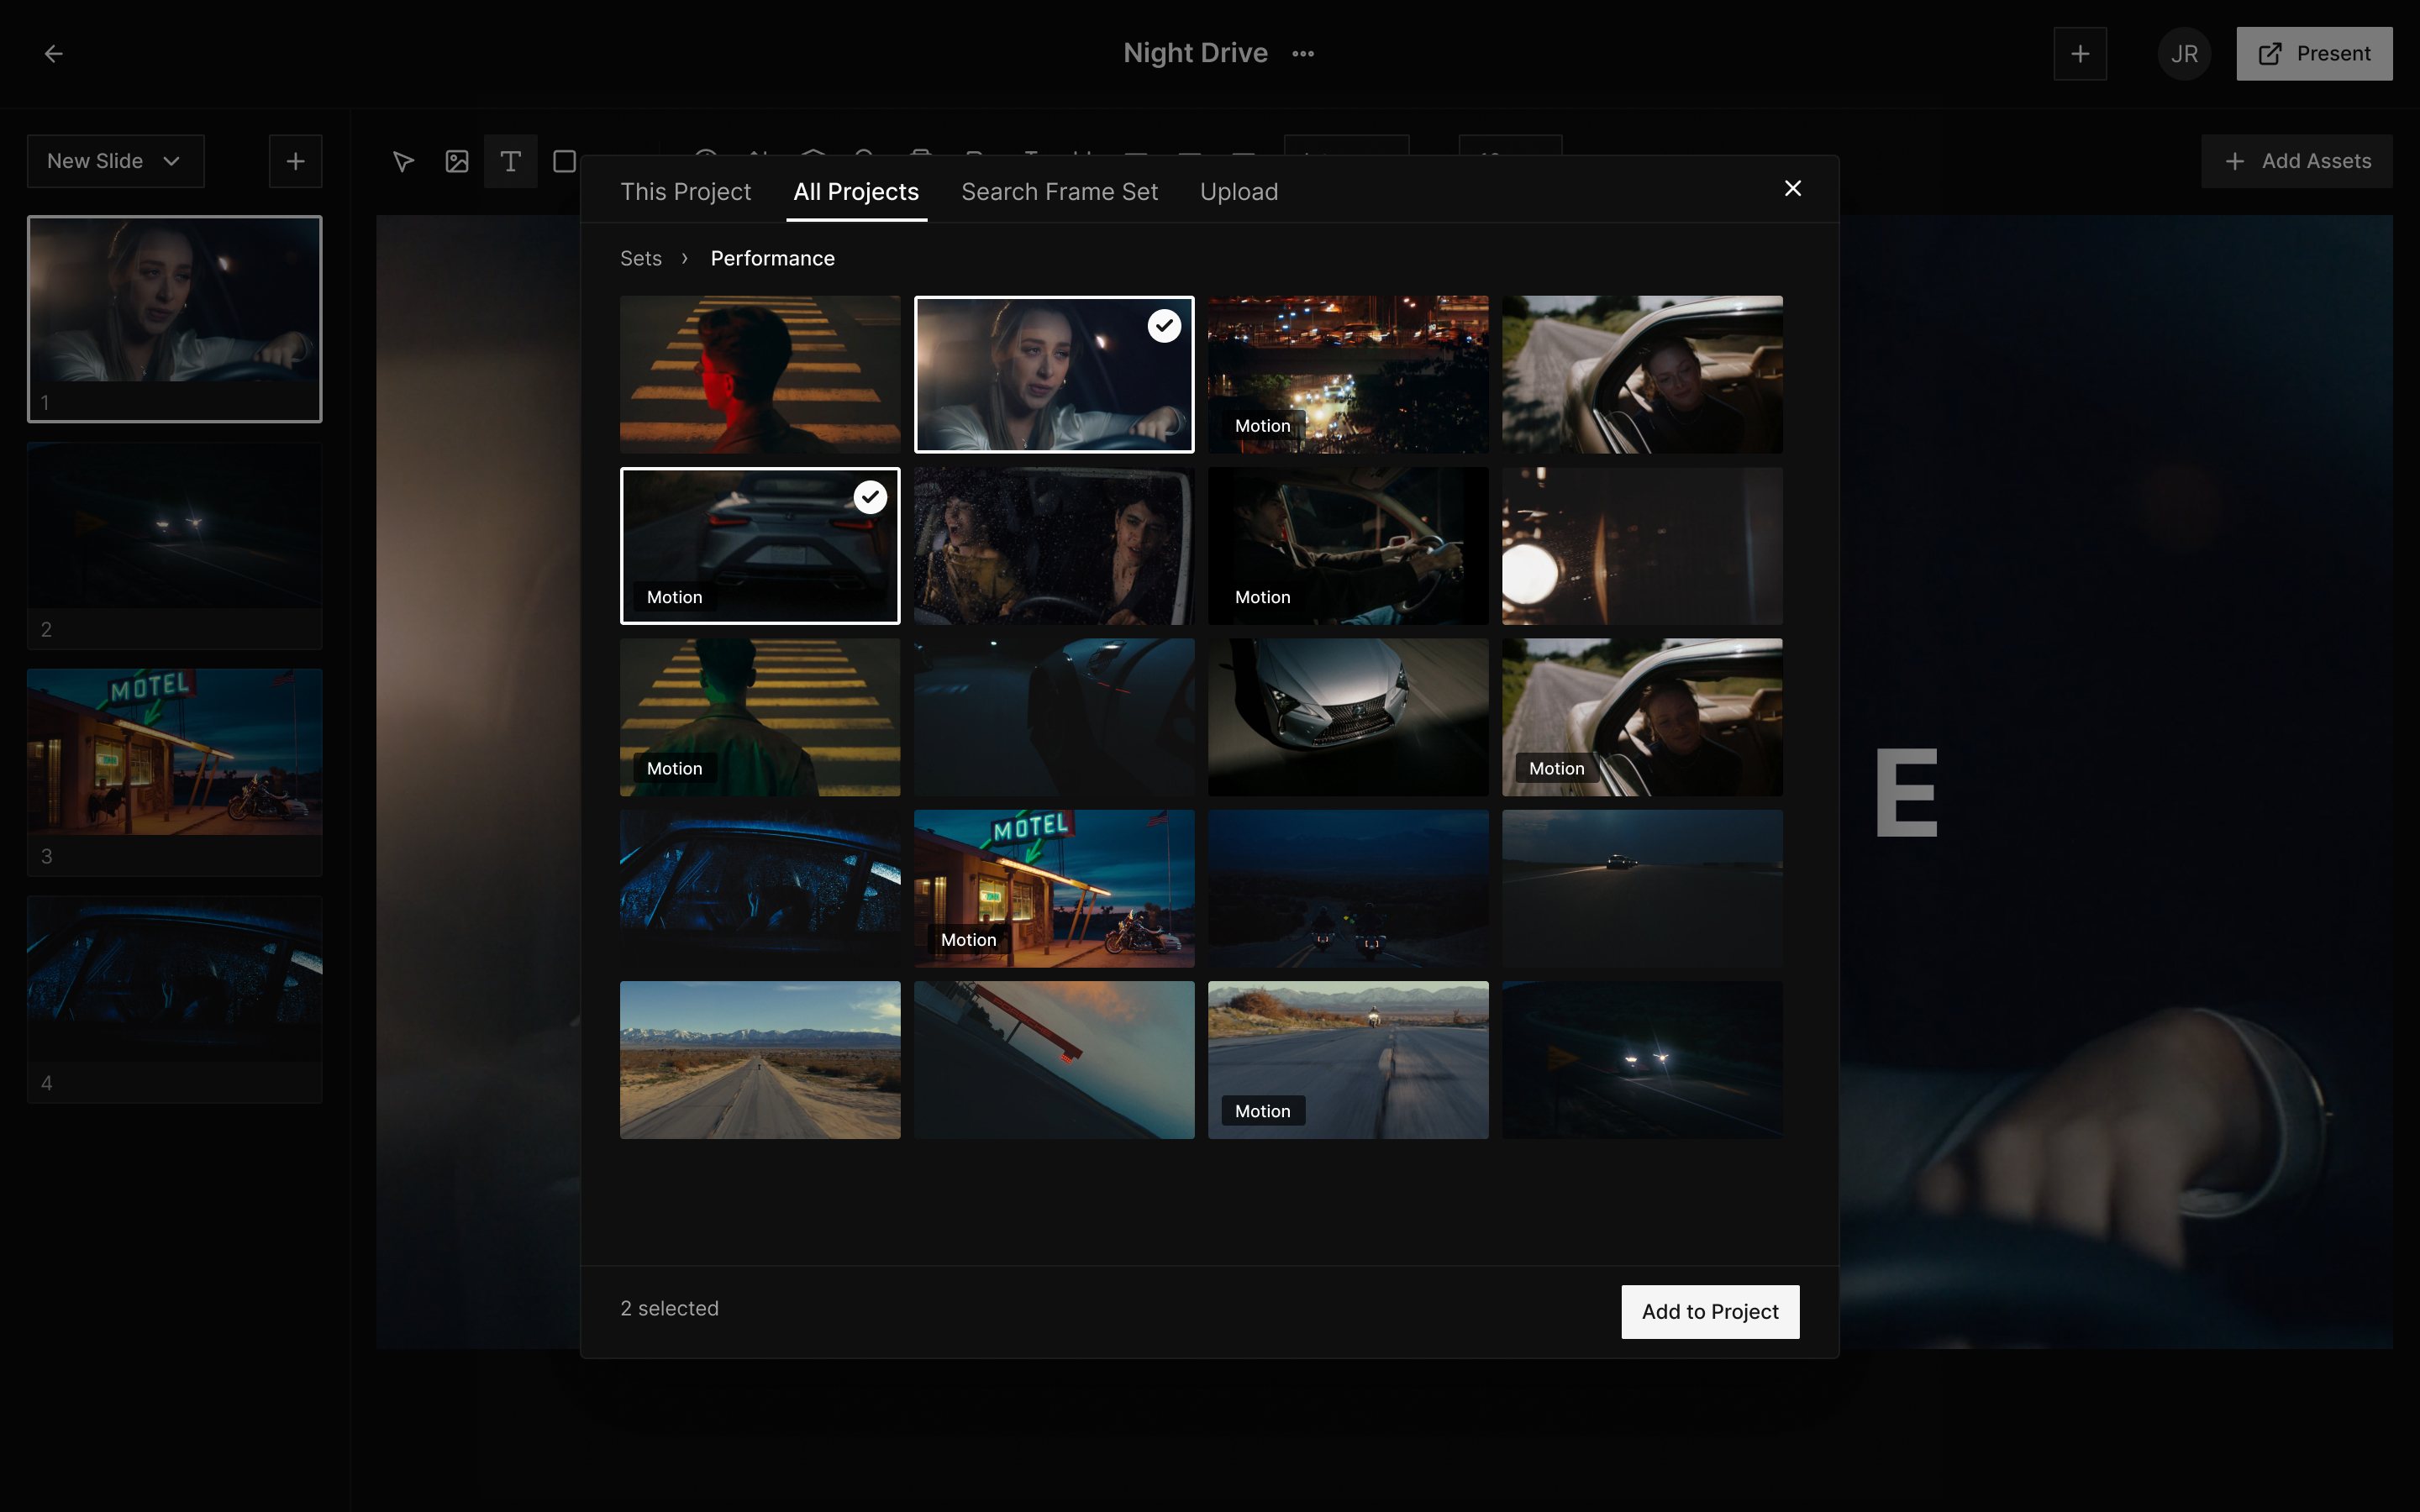Start presentation with the Present button
Image resolution: width=2420 pixels, height=1512 pixels.
(2314, 54)
